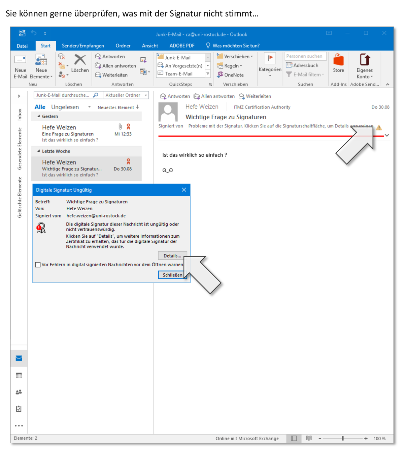Click the undo arrow in quick access toolbar
Screen dimensions: 404x450
coord(34,33)
